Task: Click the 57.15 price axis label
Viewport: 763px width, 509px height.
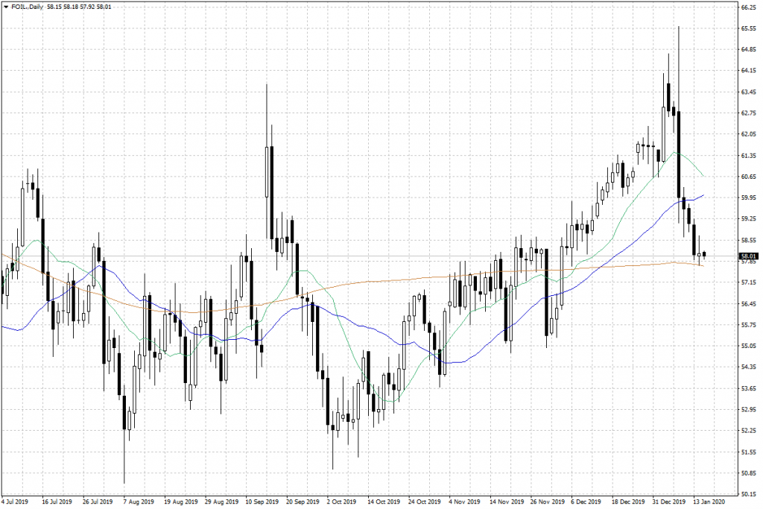Action: coord(748,282)
